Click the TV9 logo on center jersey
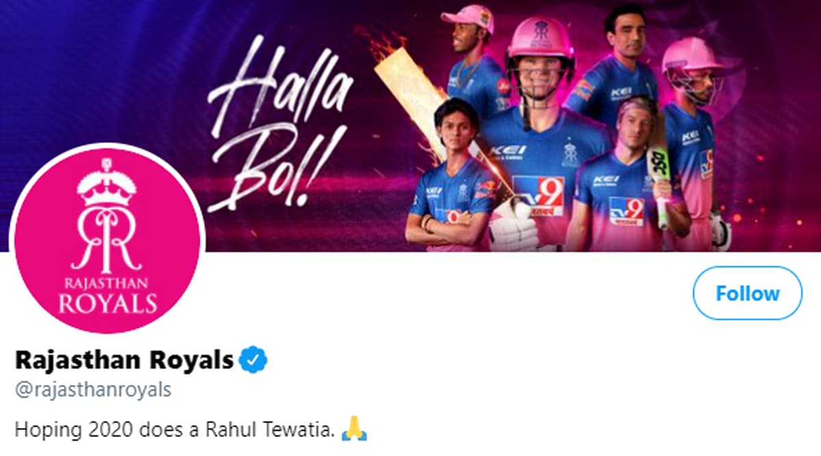The height and width of the screenshot is (456, 821). point(538,196)
